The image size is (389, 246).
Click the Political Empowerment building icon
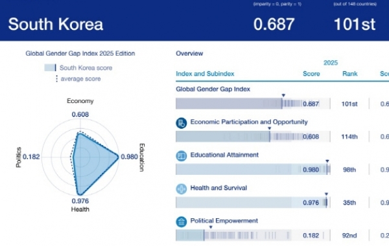(x=182, y=221)
